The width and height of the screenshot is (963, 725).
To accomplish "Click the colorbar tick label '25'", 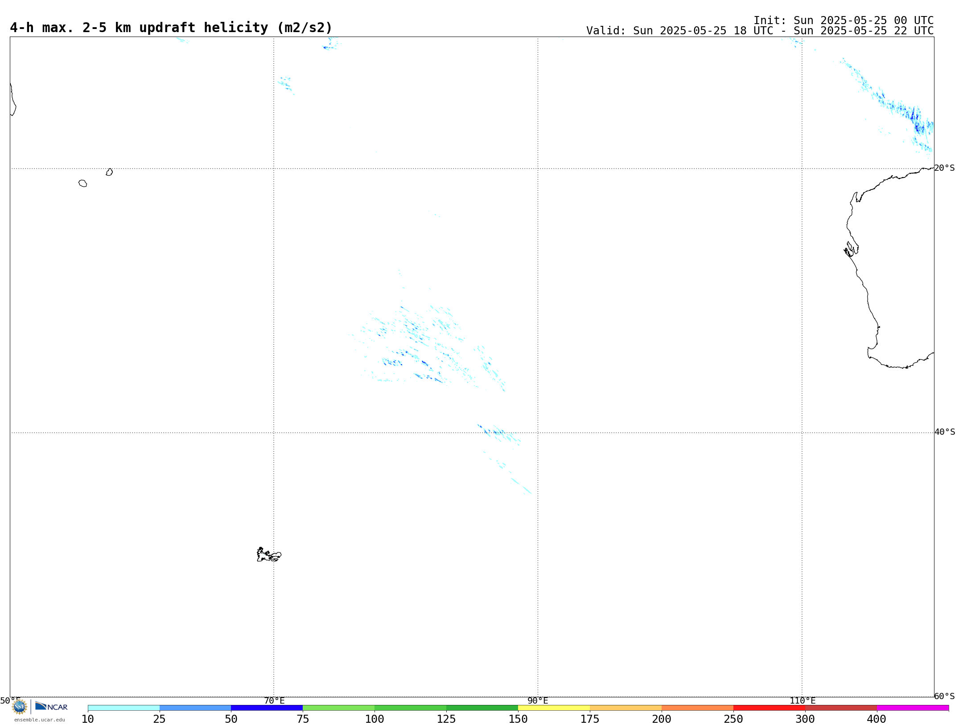I will point(160,719).
